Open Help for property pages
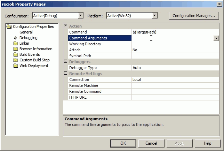 [x=207, y=143]
